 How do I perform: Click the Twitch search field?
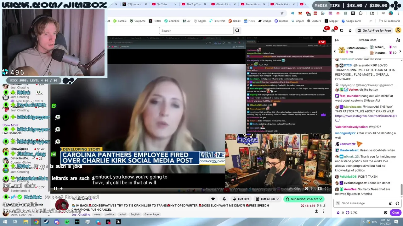(196, 30)
